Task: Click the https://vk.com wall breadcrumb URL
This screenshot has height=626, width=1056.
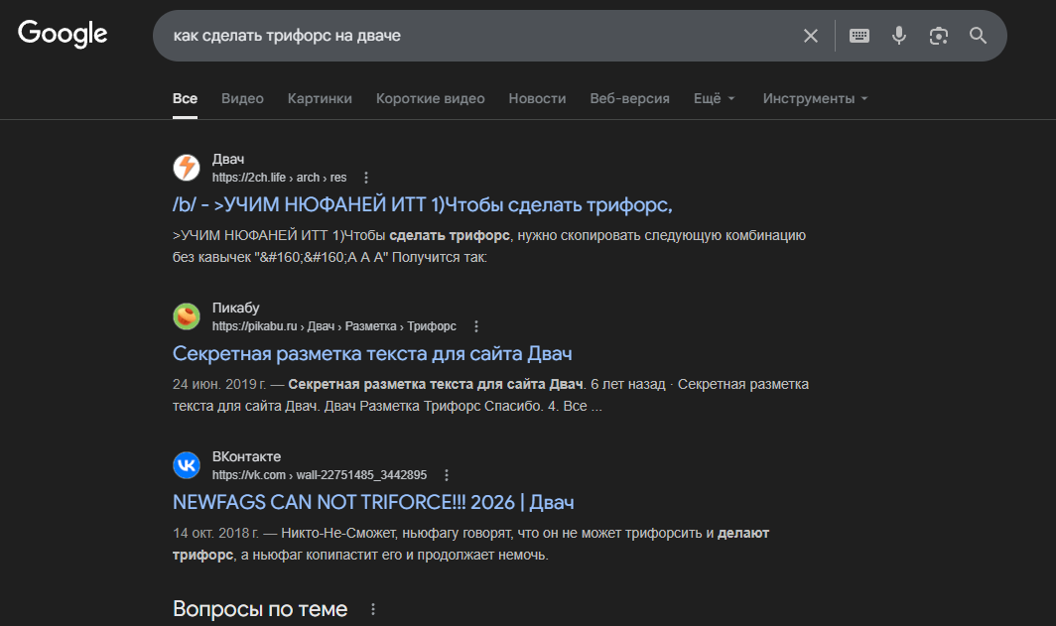Action: [x=320, y=475]
